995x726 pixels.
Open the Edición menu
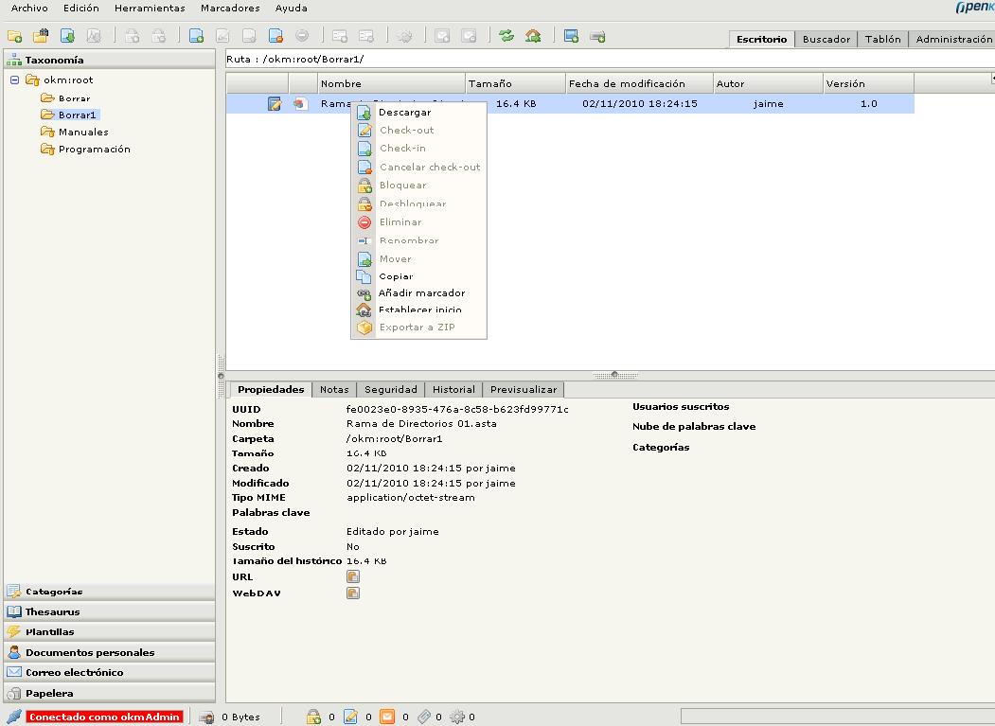click(x=81, y=9)
